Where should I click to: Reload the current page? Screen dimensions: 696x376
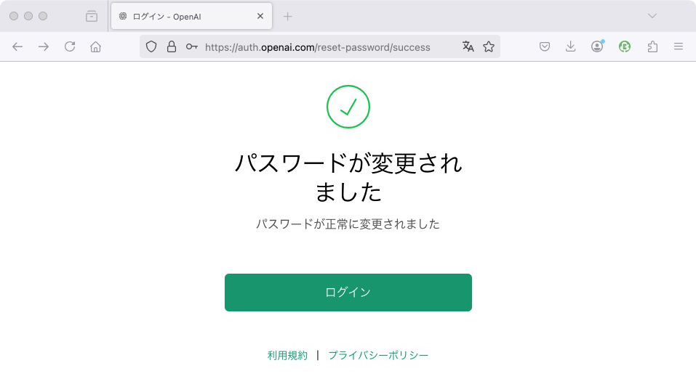(70, 46)
